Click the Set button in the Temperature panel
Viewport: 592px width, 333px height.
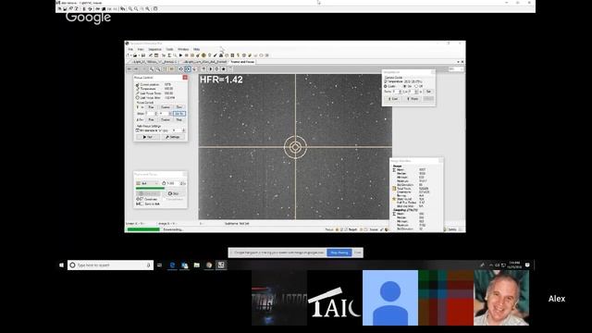coord(428,92)
